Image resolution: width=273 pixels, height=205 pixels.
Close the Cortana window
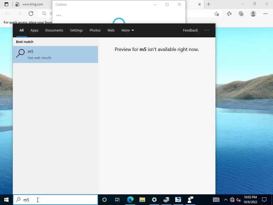coord(179,5)
